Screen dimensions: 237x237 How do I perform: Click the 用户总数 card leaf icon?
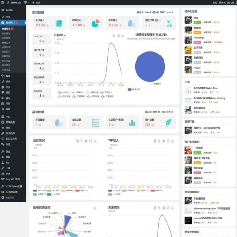[169, 123]
